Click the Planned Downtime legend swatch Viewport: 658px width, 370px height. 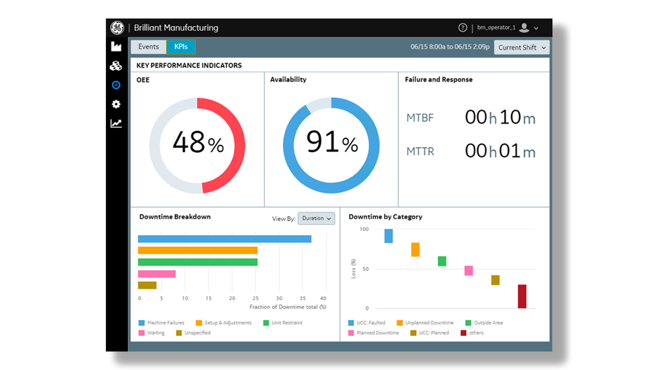[351, 333]
